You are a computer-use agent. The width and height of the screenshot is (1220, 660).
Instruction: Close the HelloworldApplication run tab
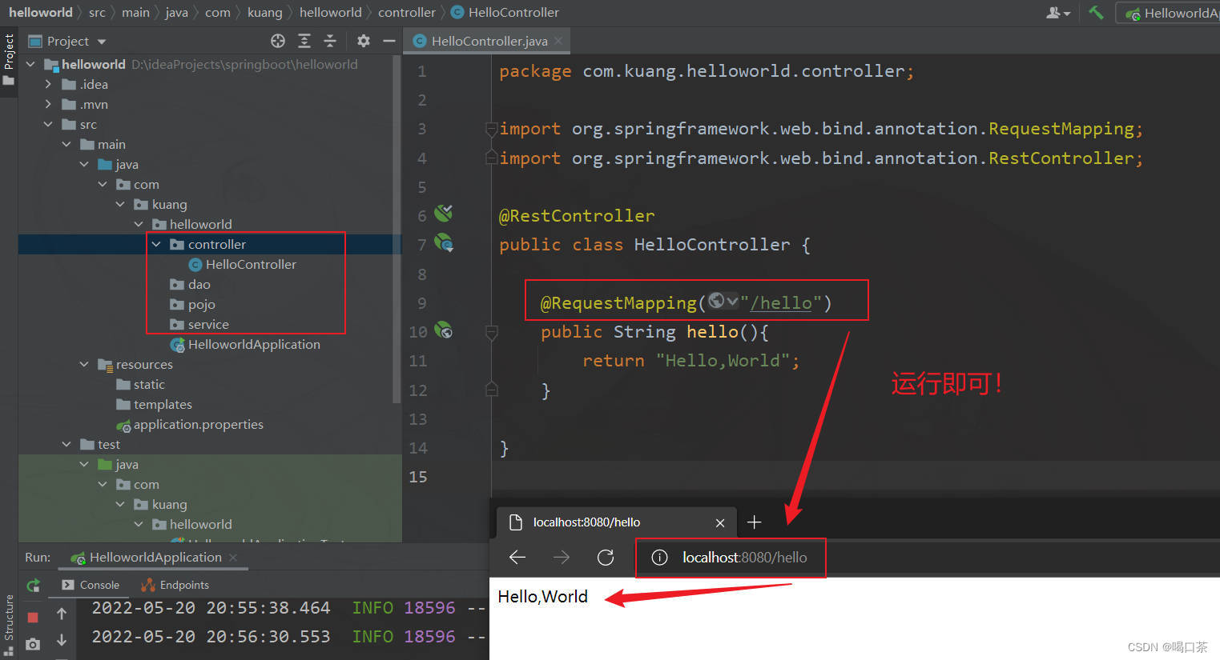tap(233, 558)
